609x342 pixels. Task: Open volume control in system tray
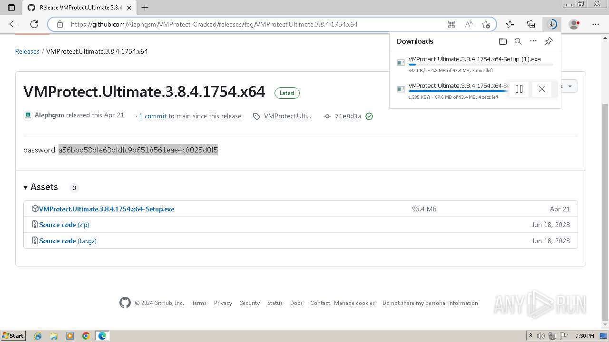coord(542,336)
